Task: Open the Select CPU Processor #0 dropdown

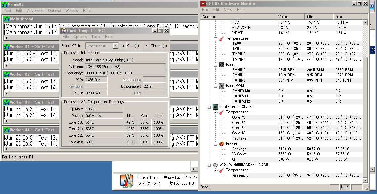Action: (115, 46)
